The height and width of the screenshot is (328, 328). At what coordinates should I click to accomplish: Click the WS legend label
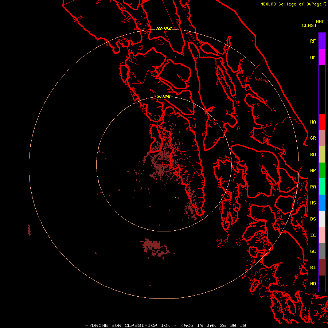[313, 203]
